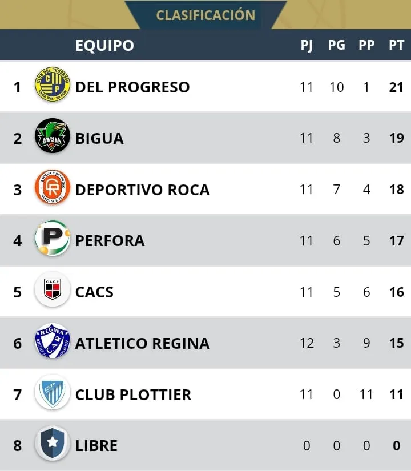This screenshot has height=471, width=411.
Task: Click the BIGUA team name
Action: pos(99,138)
